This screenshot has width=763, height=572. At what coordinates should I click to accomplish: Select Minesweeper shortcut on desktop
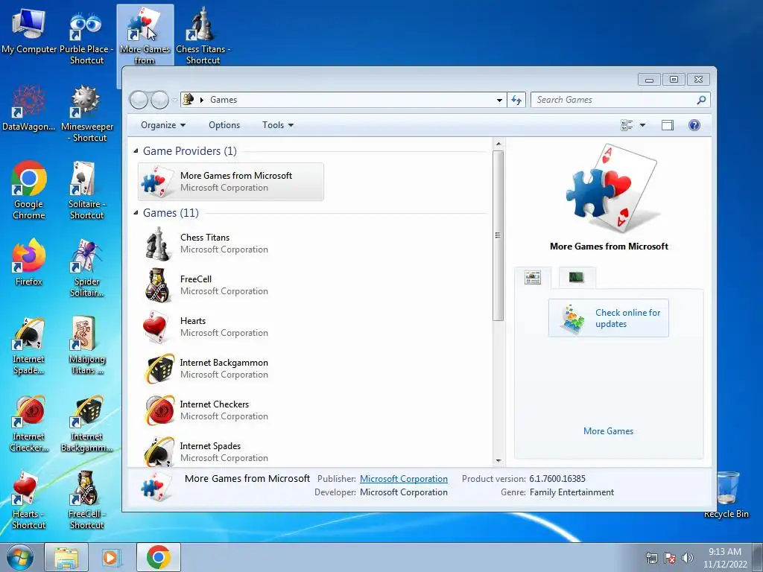pos(86,114)
